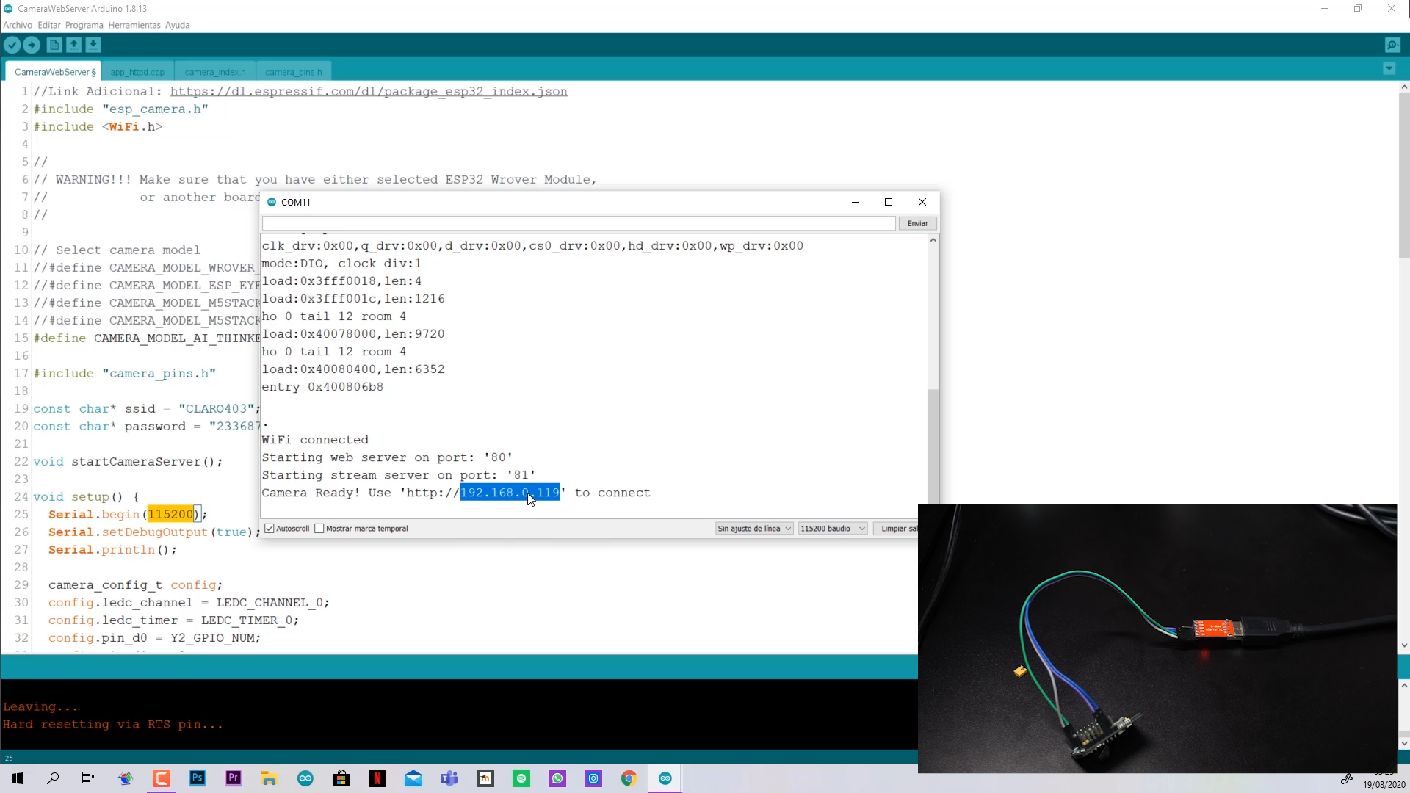Open Chrome from the taskbar
1410x793 pixels.
pyautogui.click(x=629, y=778)
